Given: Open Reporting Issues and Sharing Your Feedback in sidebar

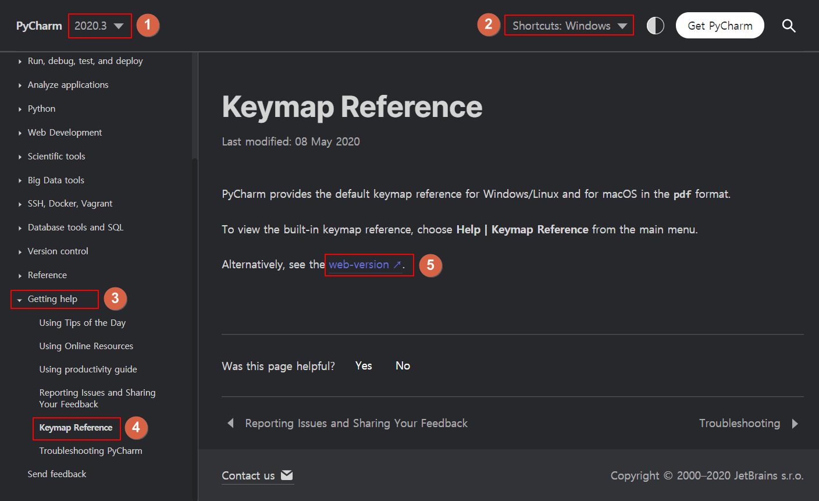Looking at the screenshot, I should click(97, 399).
